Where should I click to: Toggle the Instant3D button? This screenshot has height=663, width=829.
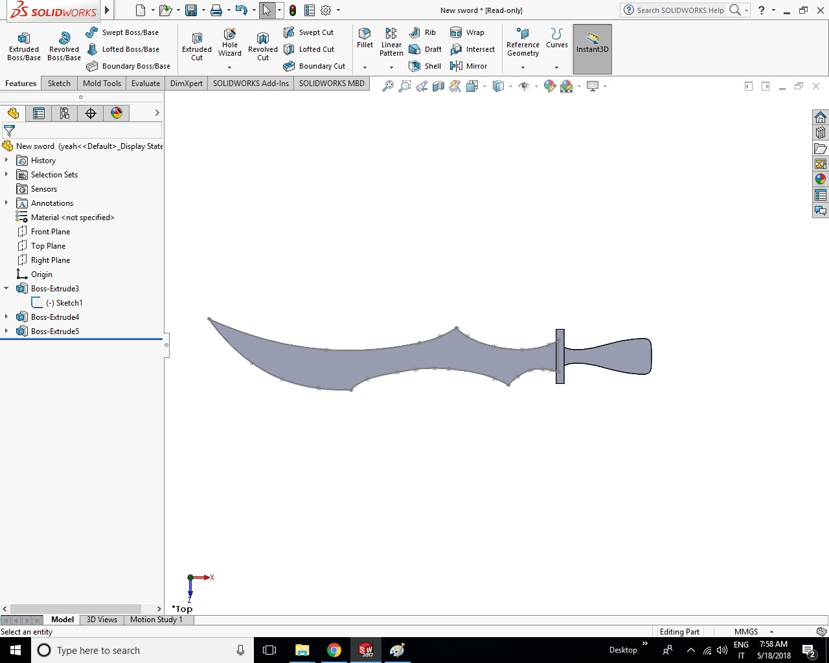593,49
